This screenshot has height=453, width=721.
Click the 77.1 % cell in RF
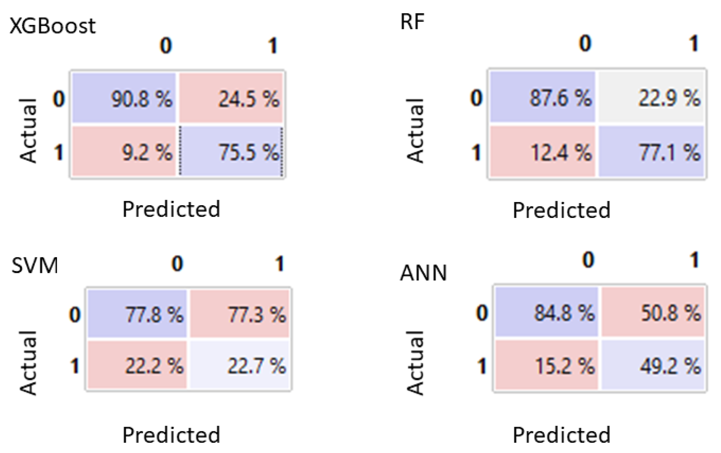click(651, 151)
